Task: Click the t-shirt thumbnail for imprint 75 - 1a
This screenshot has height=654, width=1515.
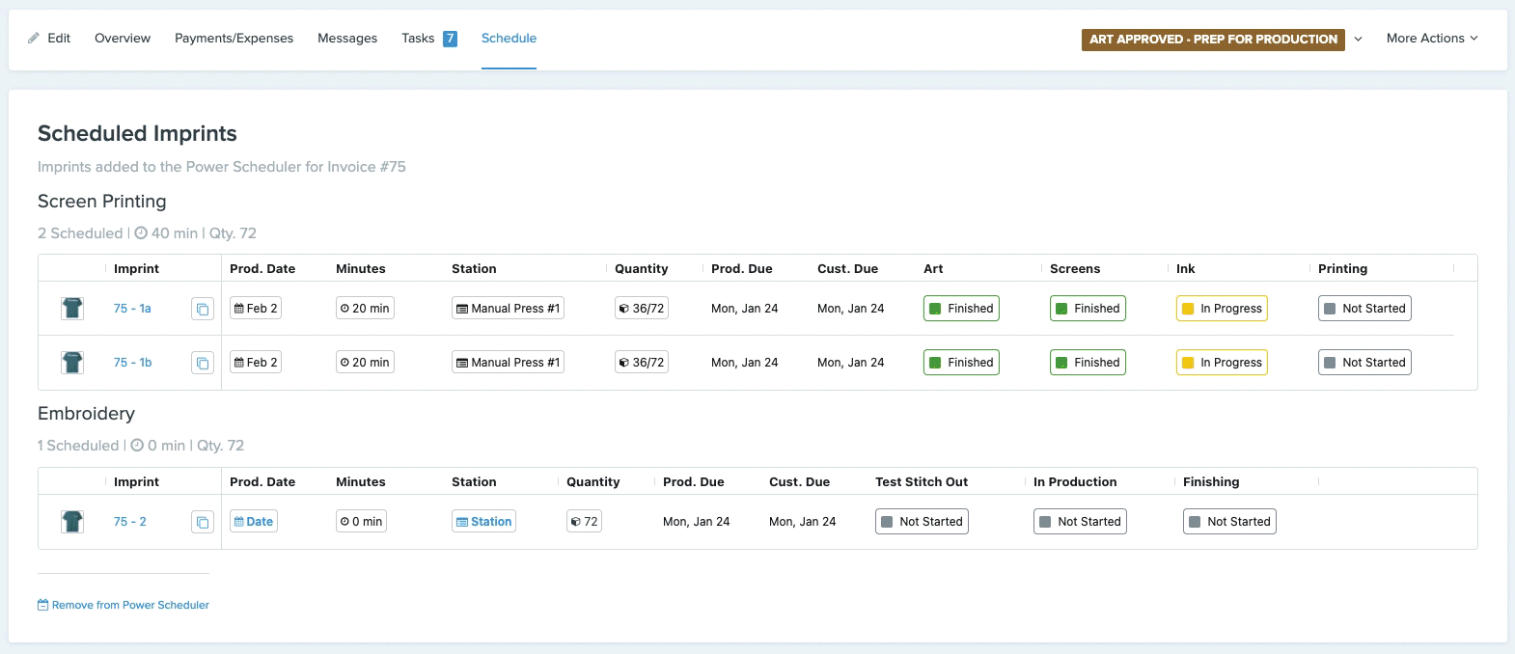Action: 72,309
